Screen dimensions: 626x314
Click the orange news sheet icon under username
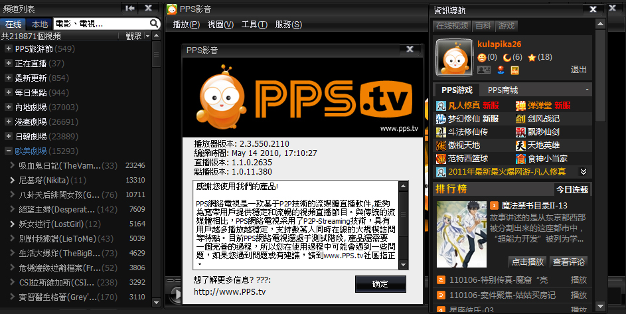515,70
